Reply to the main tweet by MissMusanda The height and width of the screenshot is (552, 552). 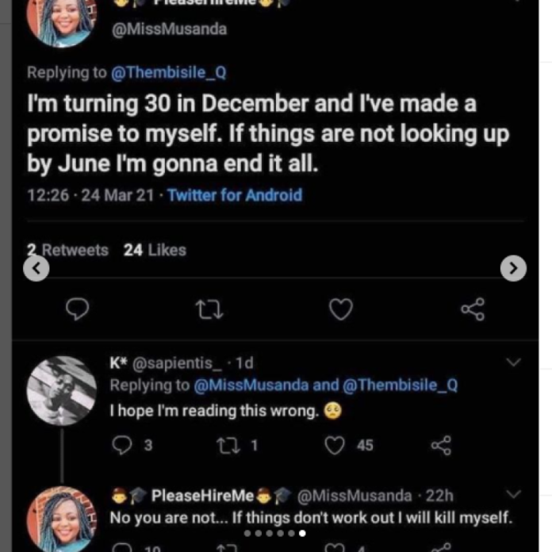click(x=77, y=310)
